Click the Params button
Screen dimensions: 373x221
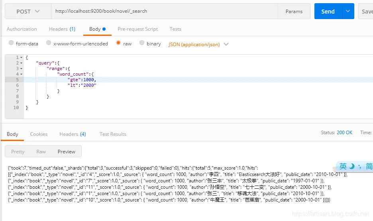click(294, 12)
